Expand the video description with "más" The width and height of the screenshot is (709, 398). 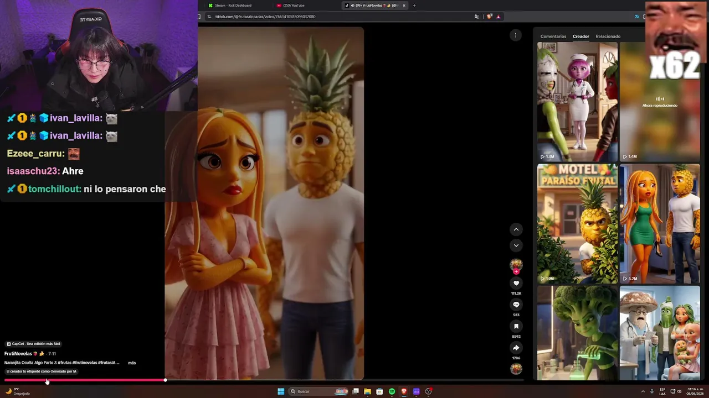(132, 363)
